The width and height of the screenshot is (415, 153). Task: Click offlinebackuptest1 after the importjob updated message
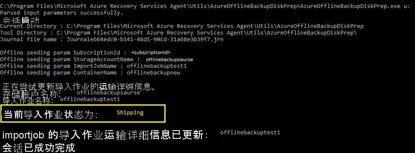tap(250, 133)
